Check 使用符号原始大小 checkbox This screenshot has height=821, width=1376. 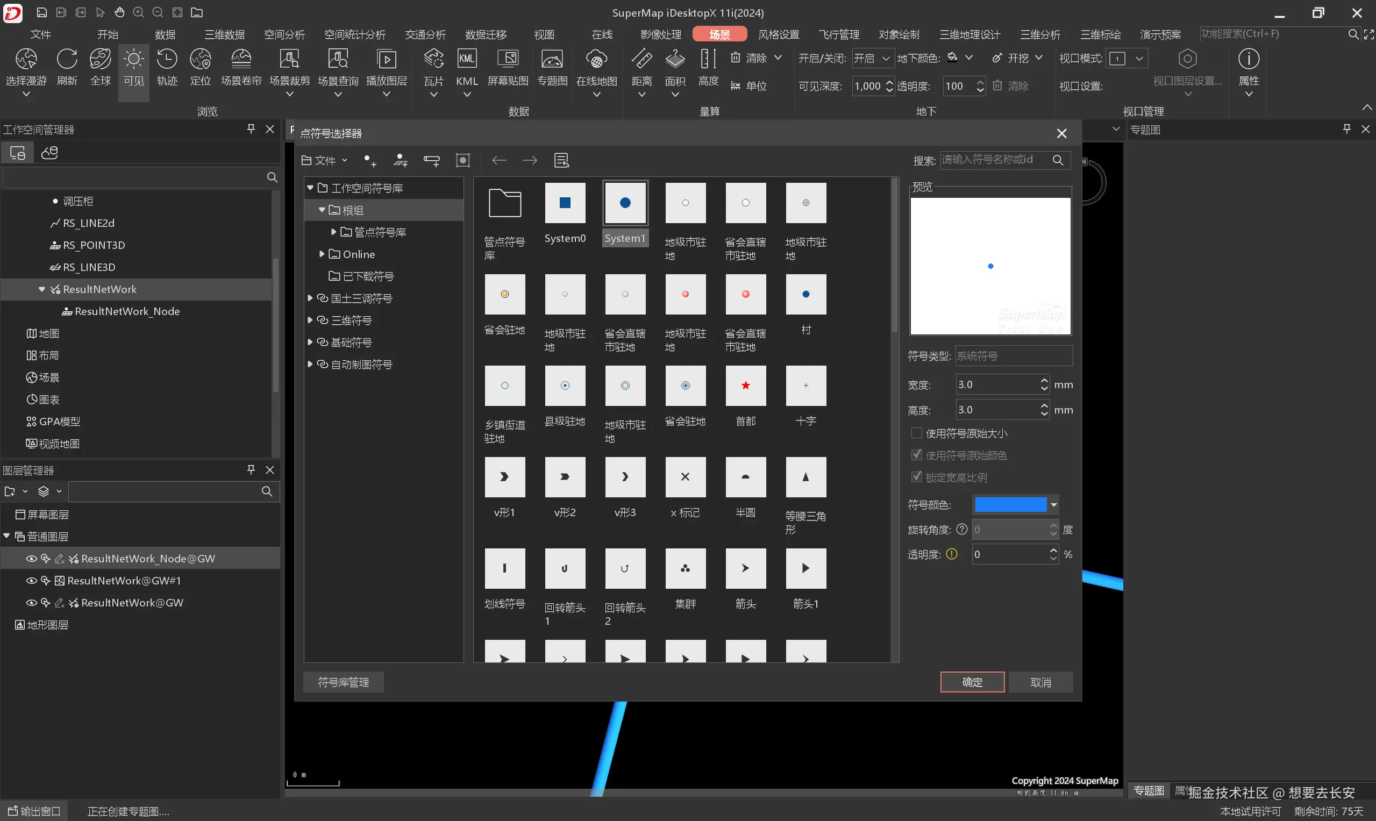(917, 433)
